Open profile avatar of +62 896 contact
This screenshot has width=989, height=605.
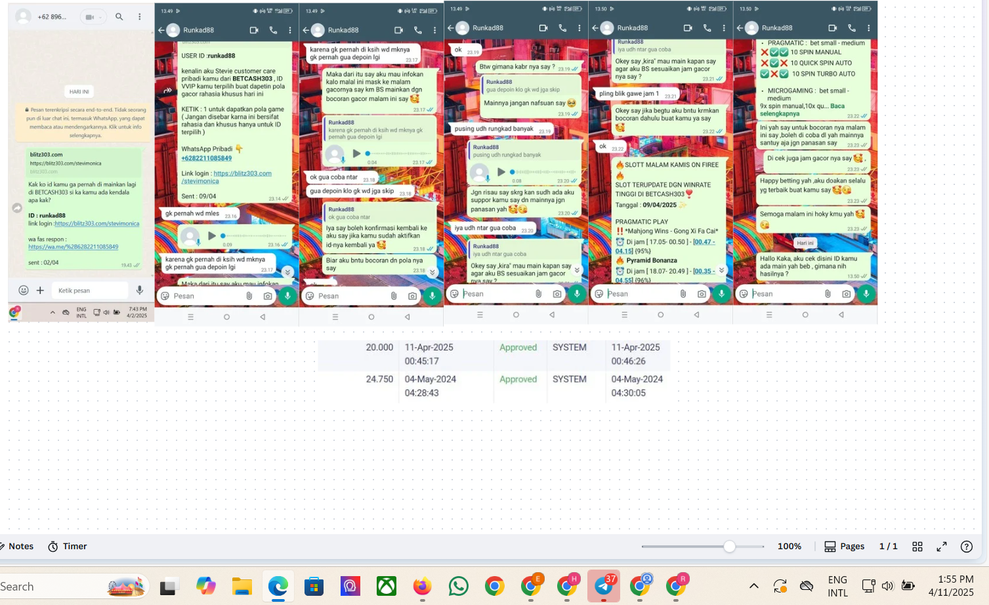click(24, 16)
